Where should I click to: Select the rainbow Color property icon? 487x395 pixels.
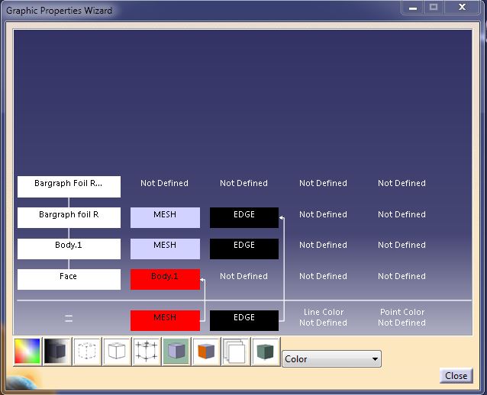27,352
